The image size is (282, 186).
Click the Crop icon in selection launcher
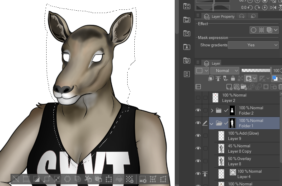(26, 179)
